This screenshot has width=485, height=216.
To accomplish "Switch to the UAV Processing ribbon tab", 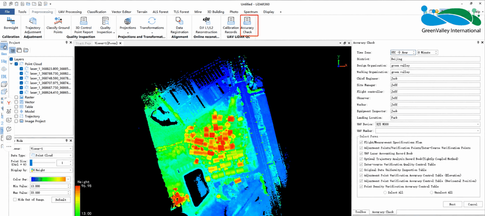I will point(70,12).
